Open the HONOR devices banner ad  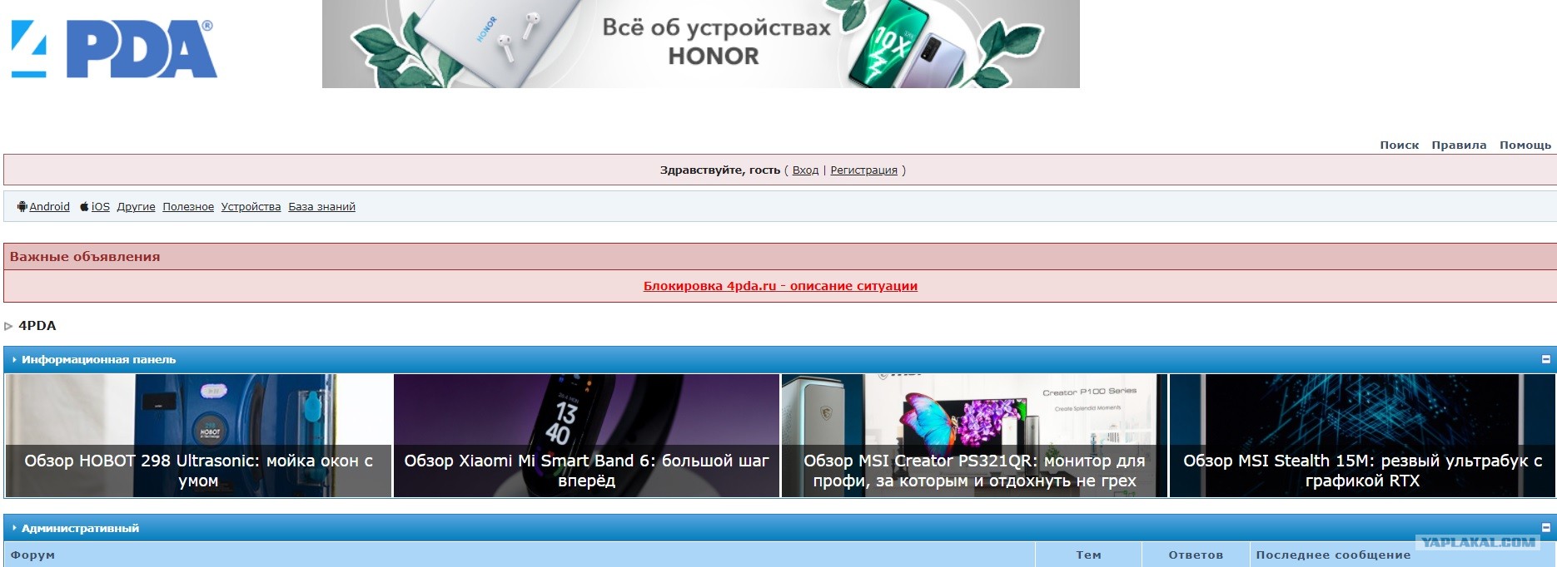coord(701,44)
